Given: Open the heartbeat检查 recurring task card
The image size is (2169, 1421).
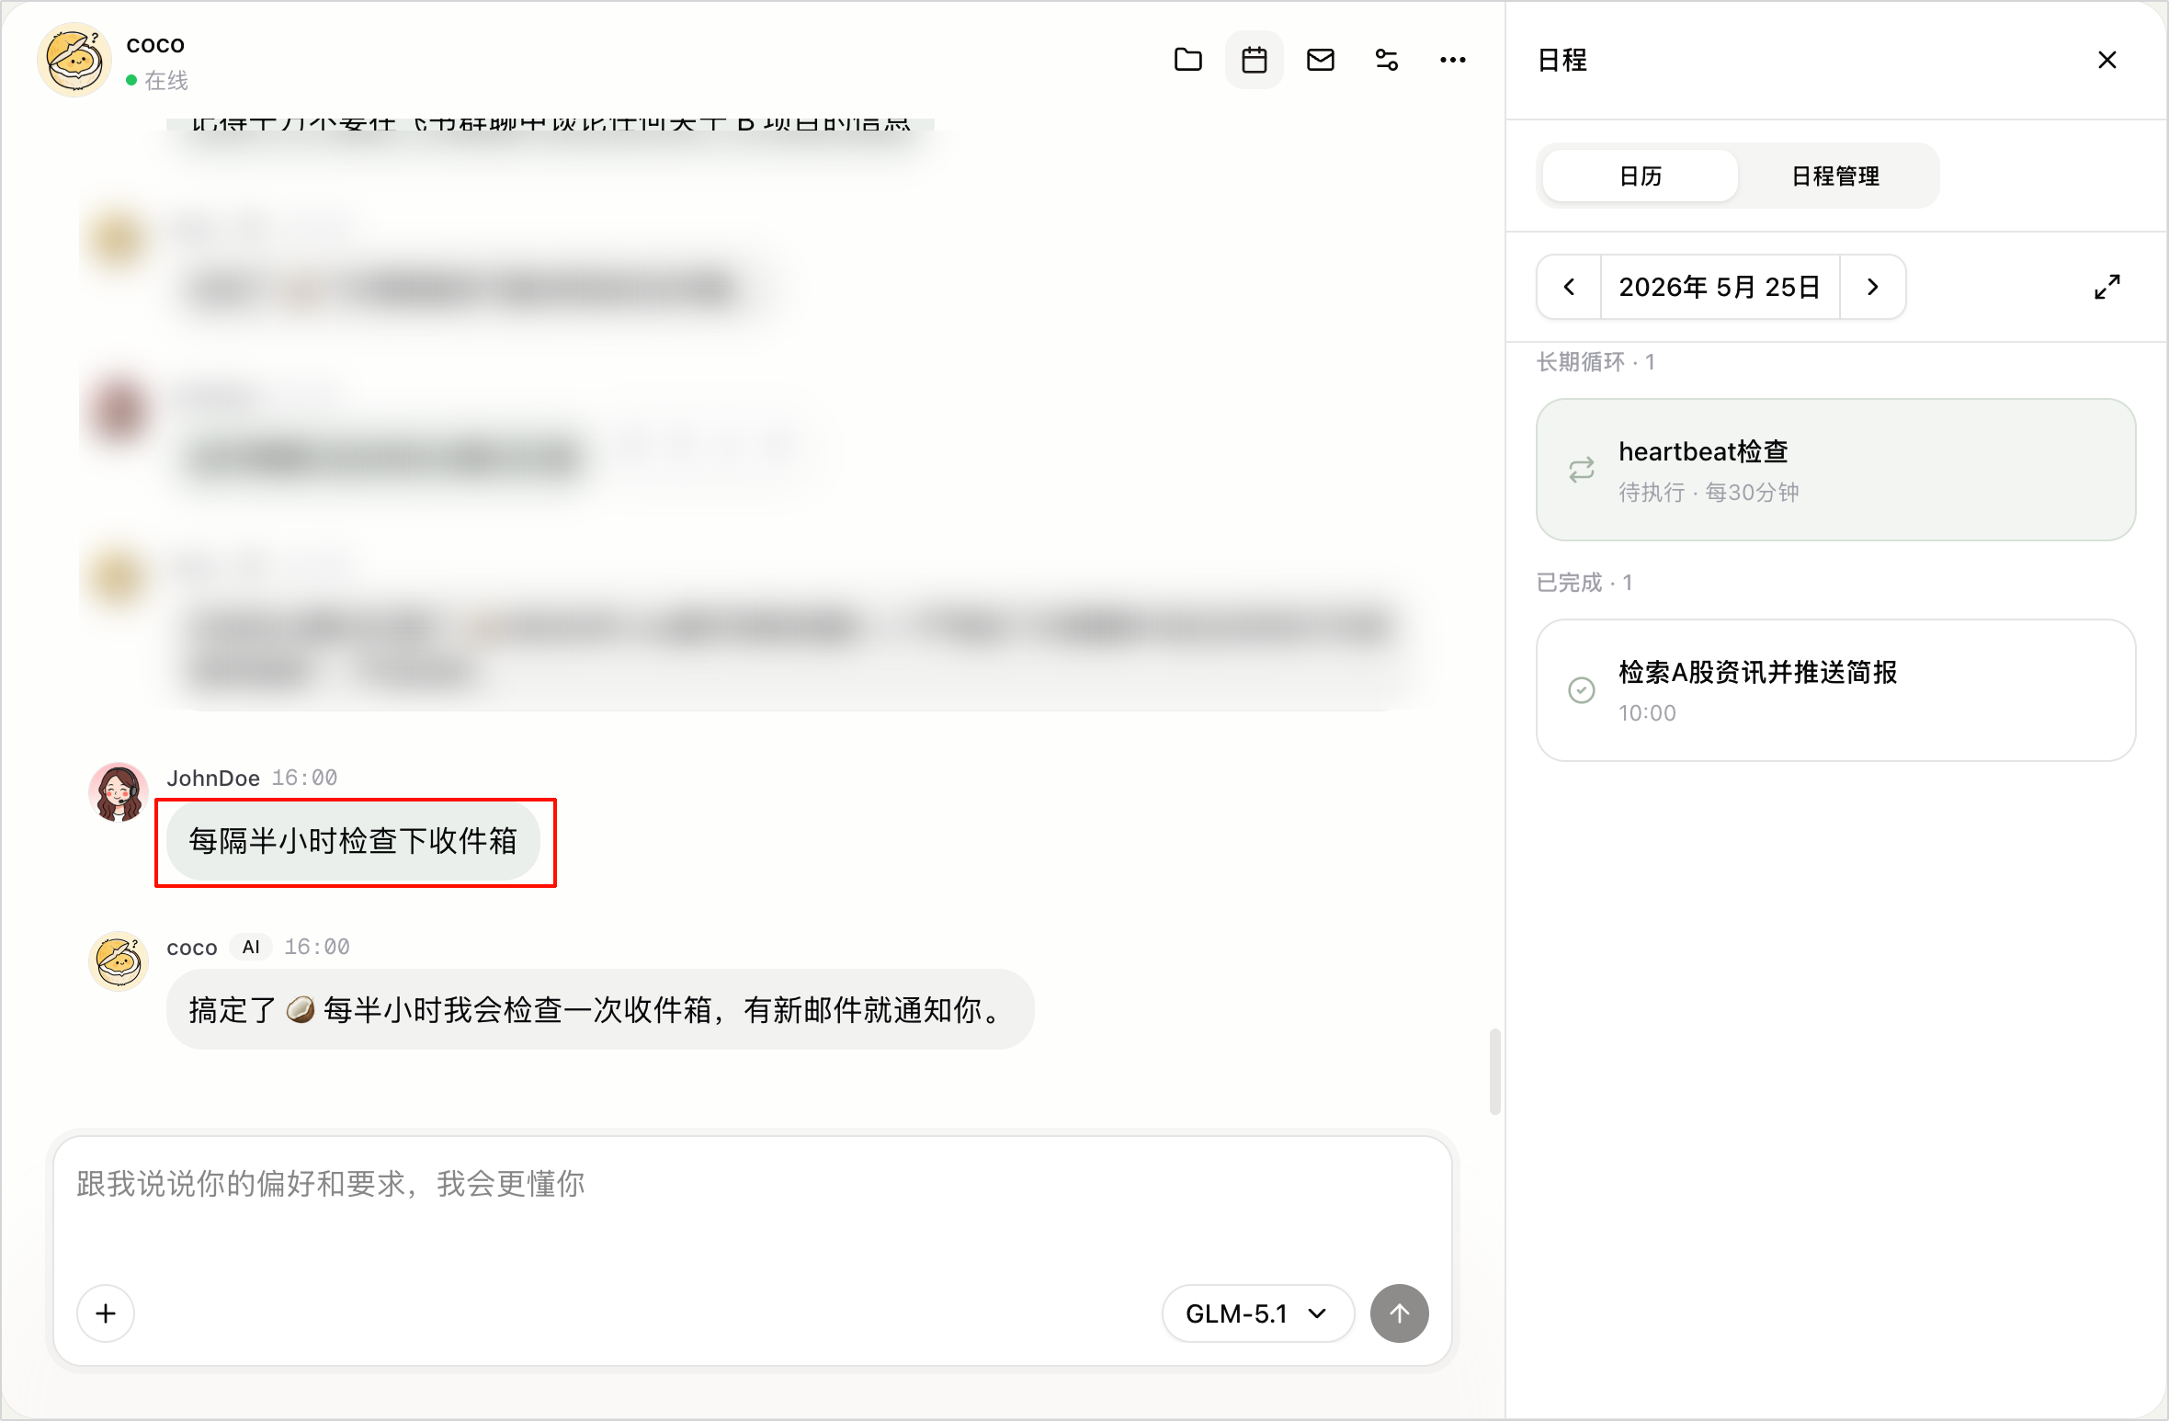Looking at the screenshot, I should (1835, 470).
